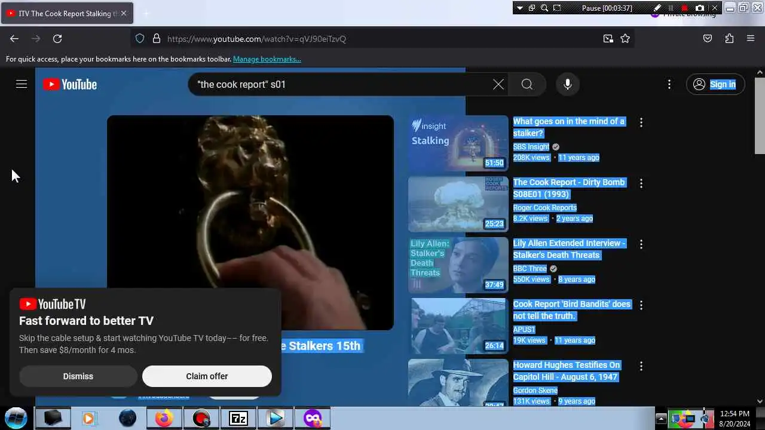
Task: Open the YouTube guide hamburger menu
Action: (x=22, y=84)
